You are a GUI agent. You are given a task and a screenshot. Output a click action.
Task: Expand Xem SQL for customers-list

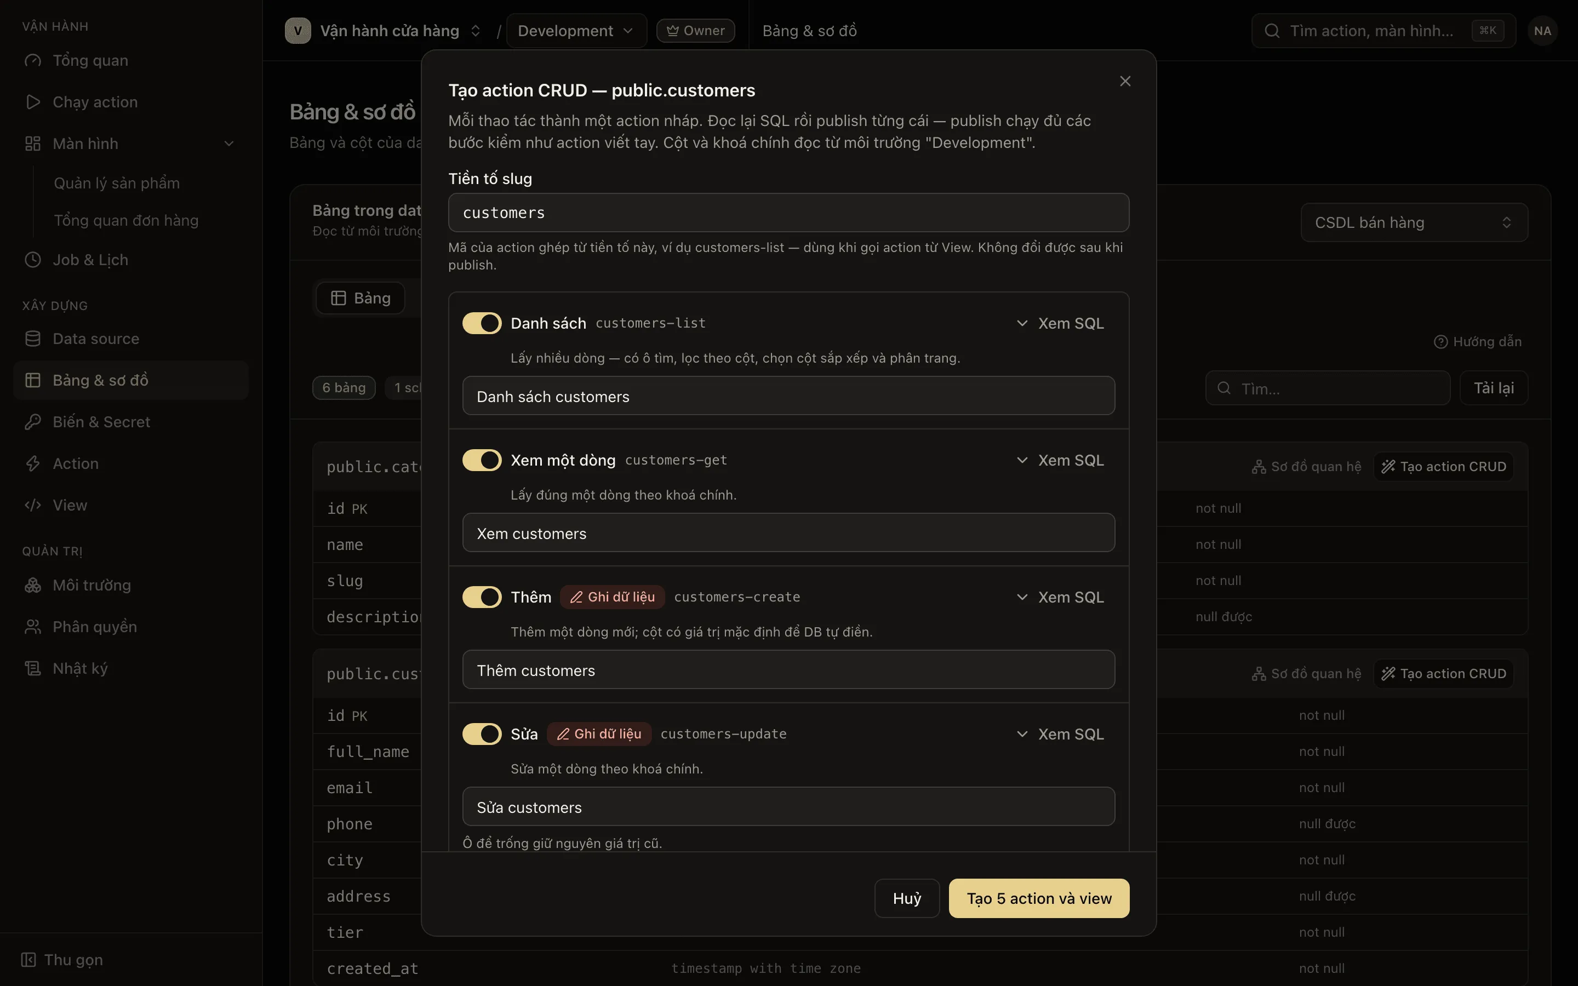point(1060,323)
